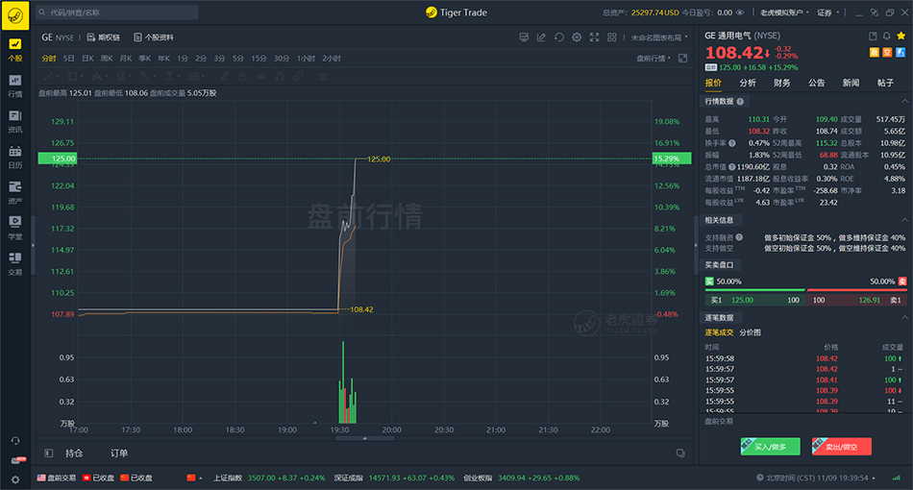The width and height of the screenshot is (913, 490).
Task: Open the 个股 section in sidebar
Action: (x=15, y=50)
